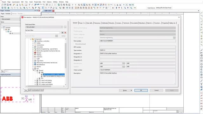Collapse the General node under PLC
203x114 pixels.
click(35, 71)
